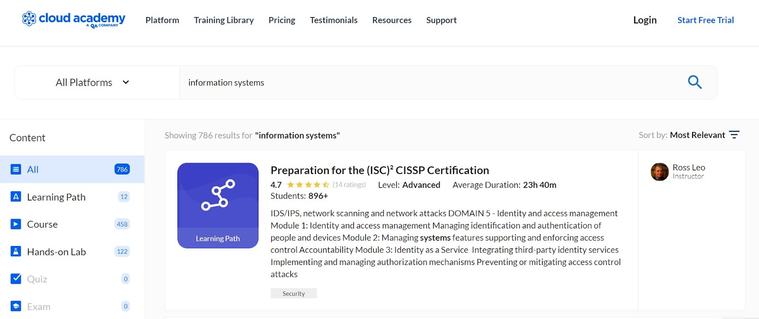Click the Students: 896+ text
The width and height of the screenshot is (759, 319).
click(x=299, y=196)
